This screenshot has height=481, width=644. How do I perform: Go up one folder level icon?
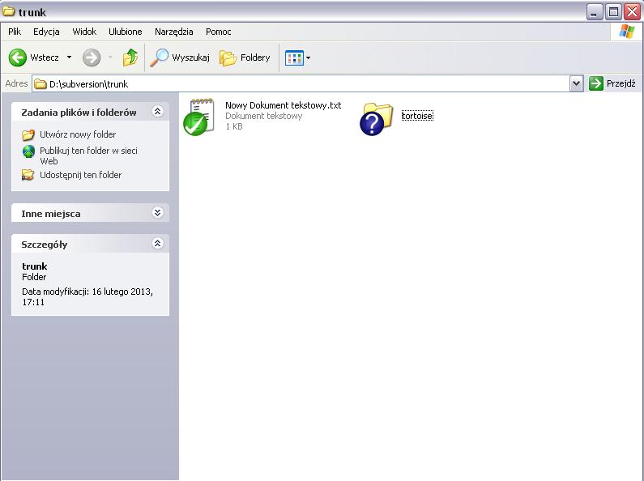click(x=130, y=57)
